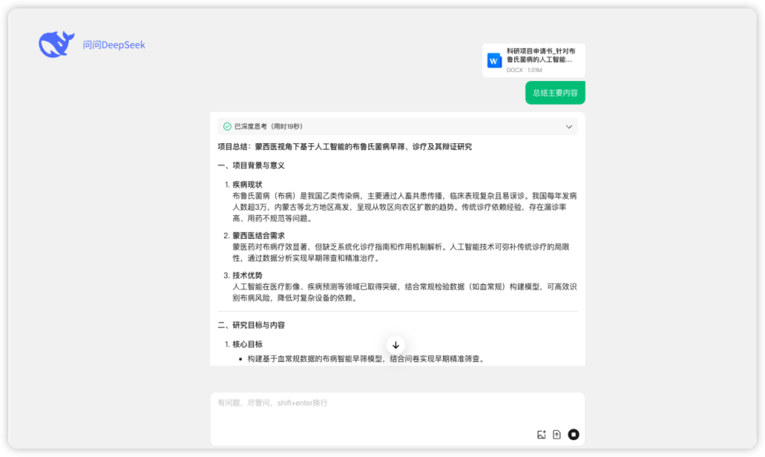Open the attached 科研项目申请书 file name
The height and width of the screenshot is (457, 765).
539,55
